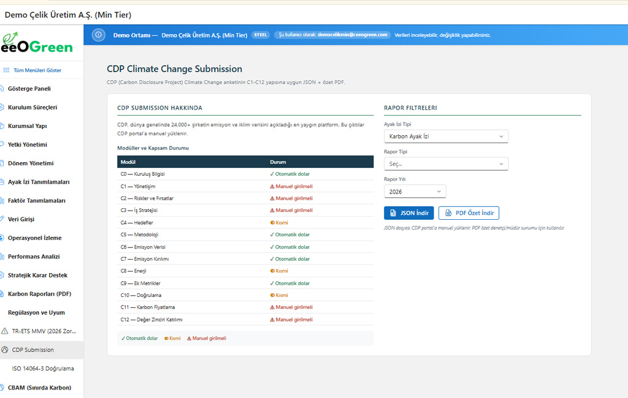628x398 pixels.
Task: Click Manuel girilmeli status of C12 row
Action: [x=291, y=320]
